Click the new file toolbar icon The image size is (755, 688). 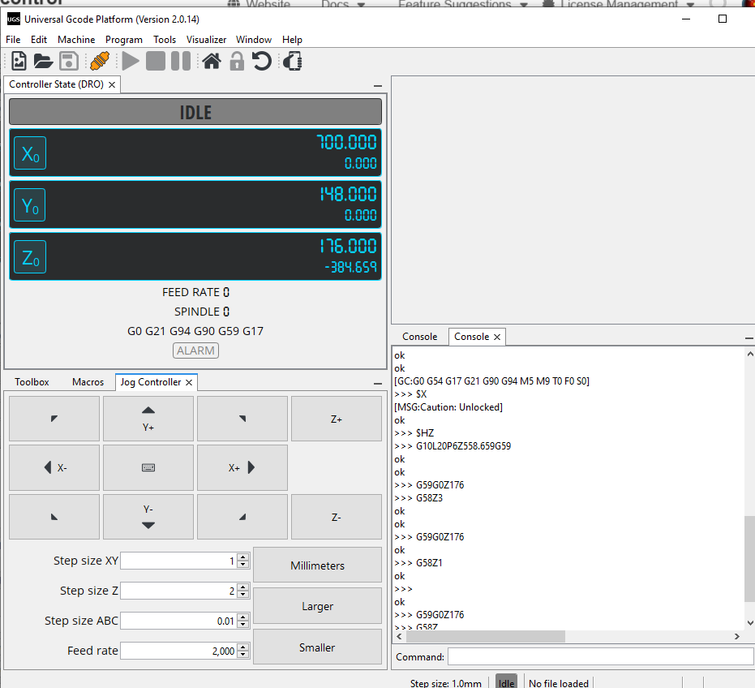pyautogui.click(x=19, y=61)
